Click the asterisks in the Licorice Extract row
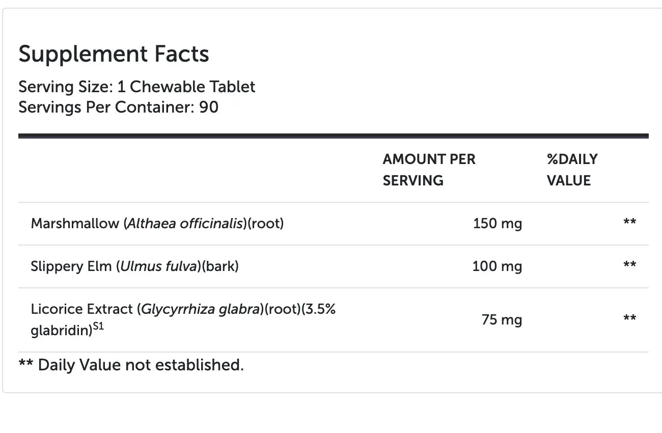 (629, 319)
